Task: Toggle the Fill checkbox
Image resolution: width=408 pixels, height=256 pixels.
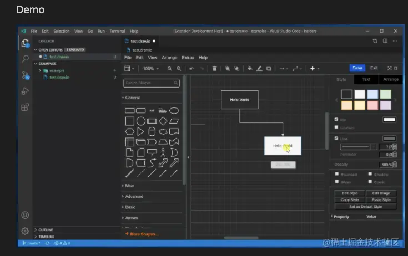Action: 336,120
